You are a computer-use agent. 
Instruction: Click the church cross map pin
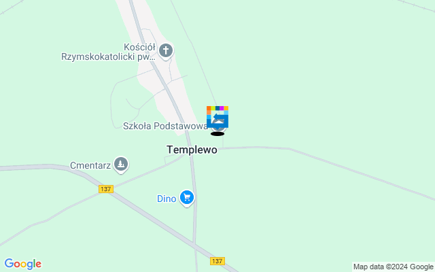(166, 51)
